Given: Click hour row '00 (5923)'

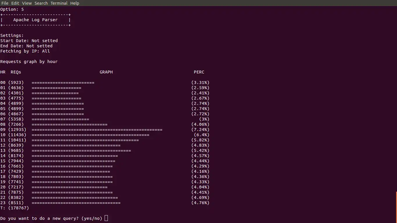Looking at the screenshot, I should coord(105,82).
